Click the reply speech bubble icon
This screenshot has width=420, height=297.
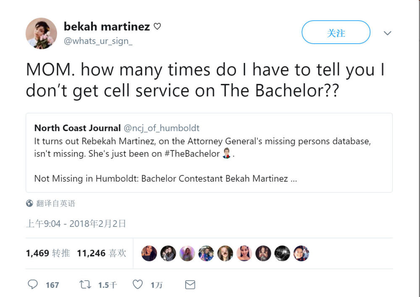point(33,284)
